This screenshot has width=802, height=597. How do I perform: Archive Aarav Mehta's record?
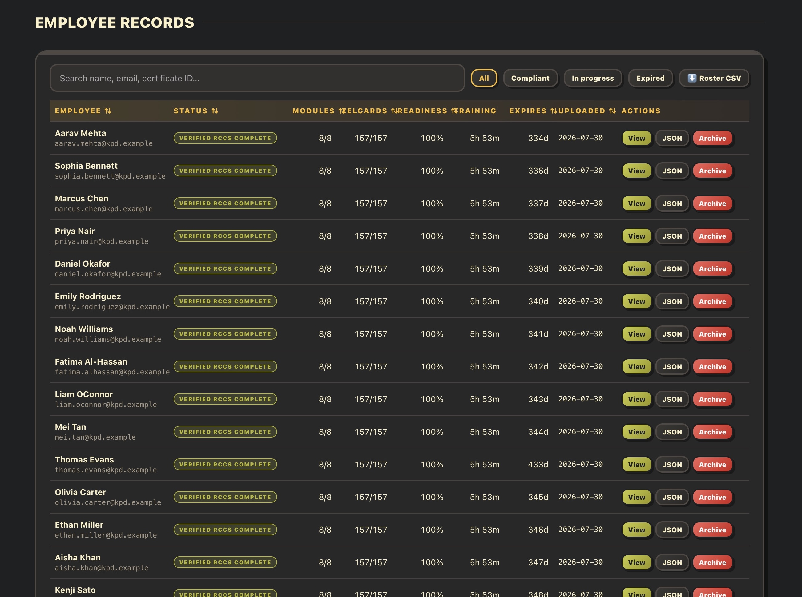(x=712, y=138)
